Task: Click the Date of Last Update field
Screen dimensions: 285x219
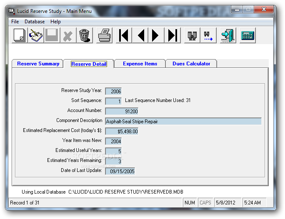Action: pos(120,171)
